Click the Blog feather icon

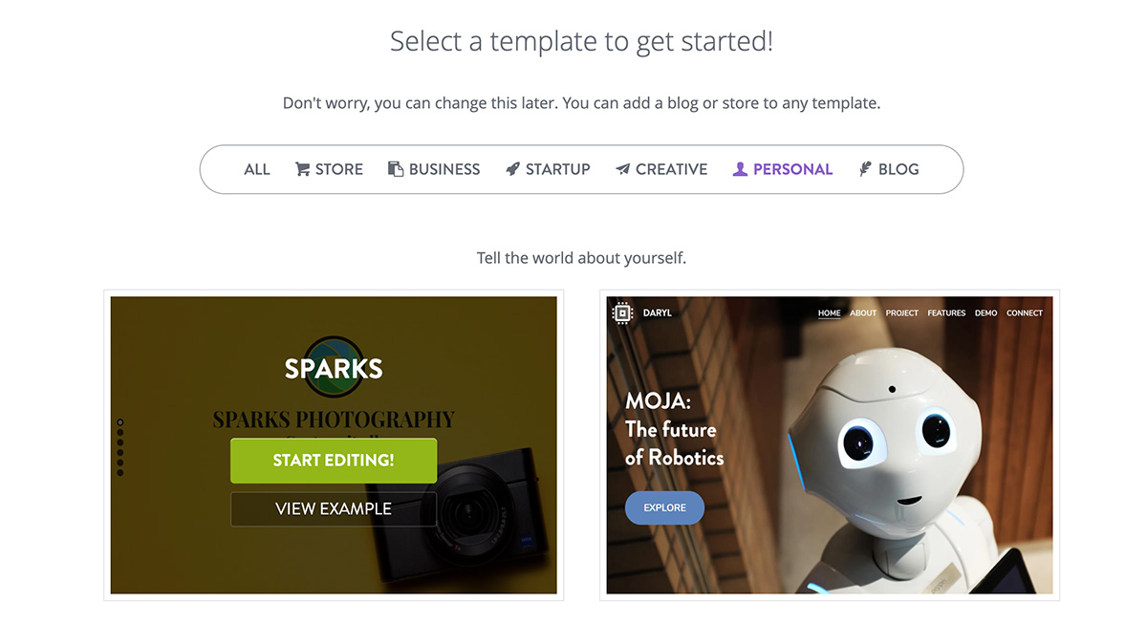click(864, 168)
